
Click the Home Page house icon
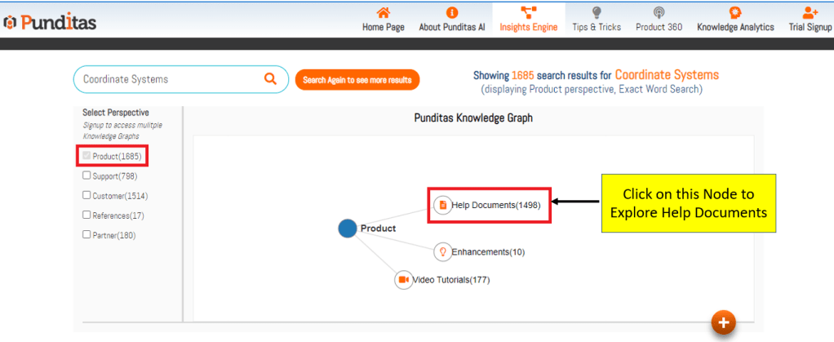[x=383, y=12]
